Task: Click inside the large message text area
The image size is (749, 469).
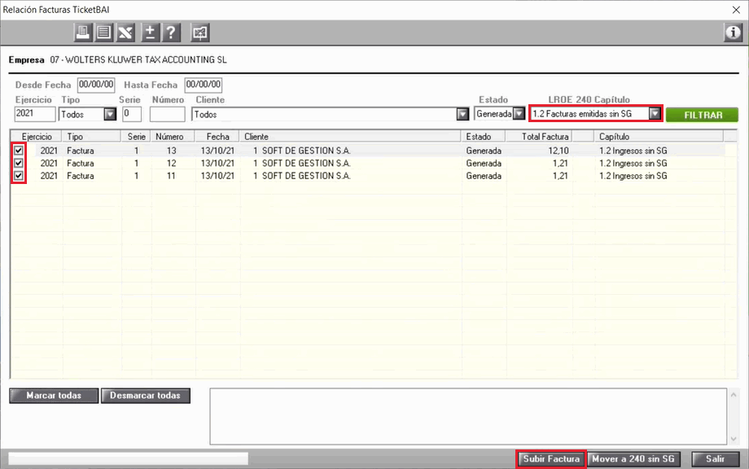Action: [x=468, y=416]
